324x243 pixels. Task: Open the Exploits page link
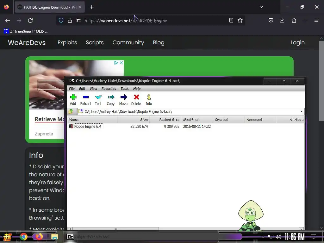tap(67, 43)
